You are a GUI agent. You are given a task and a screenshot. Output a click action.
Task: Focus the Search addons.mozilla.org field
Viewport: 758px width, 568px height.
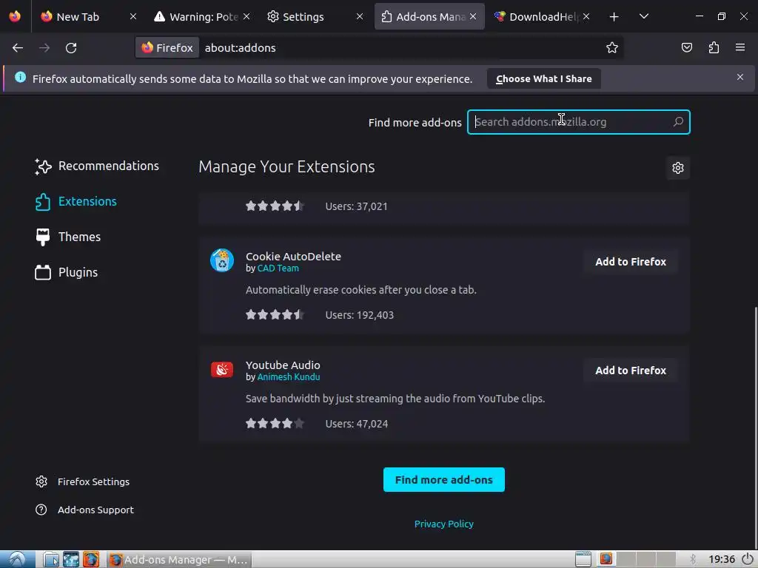(x=579, y=122)
